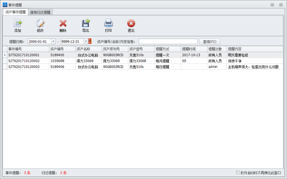Viewport: 287px width, 179px height.
Task: Select the 资产事件提醒 tab
Action: [15, 12]
